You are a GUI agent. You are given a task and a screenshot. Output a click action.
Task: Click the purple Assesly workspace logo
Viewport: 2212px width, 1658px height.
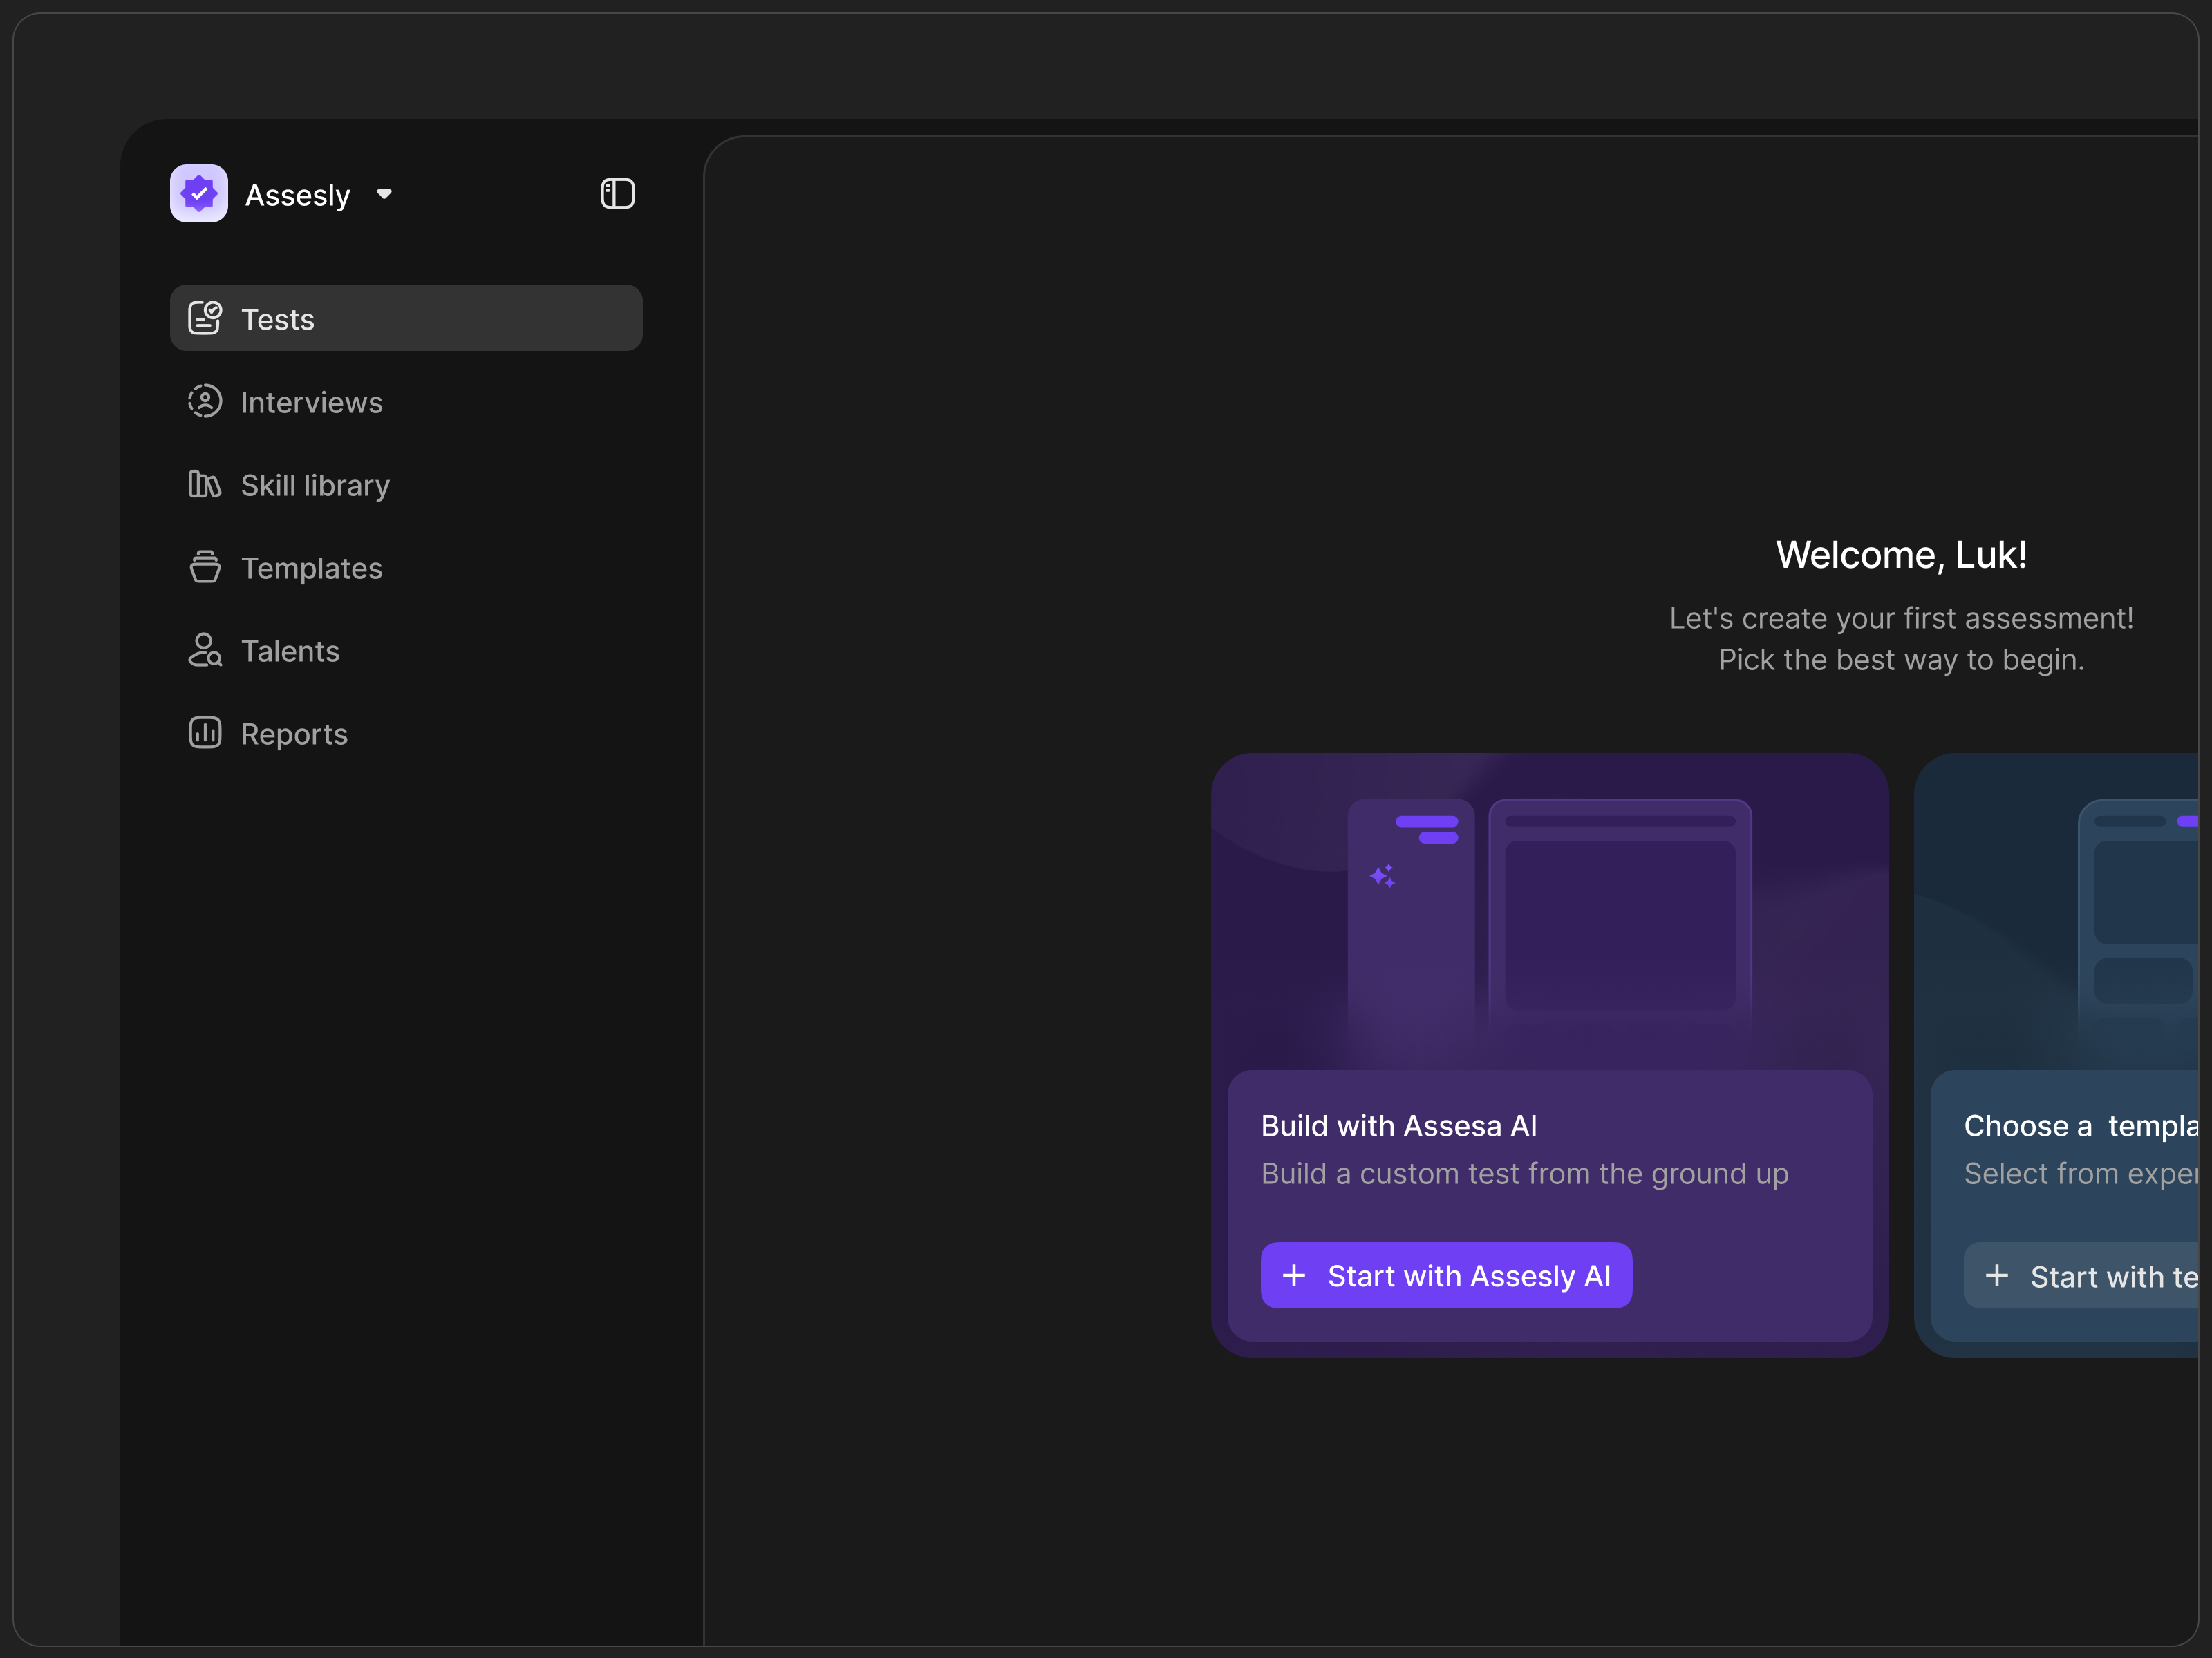pos(198,193)
